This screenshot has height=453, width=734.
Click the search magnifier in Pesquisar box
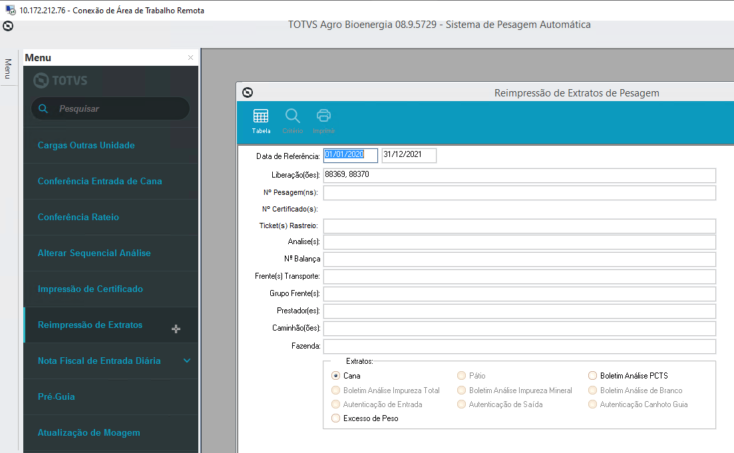(x=43, y=108)
